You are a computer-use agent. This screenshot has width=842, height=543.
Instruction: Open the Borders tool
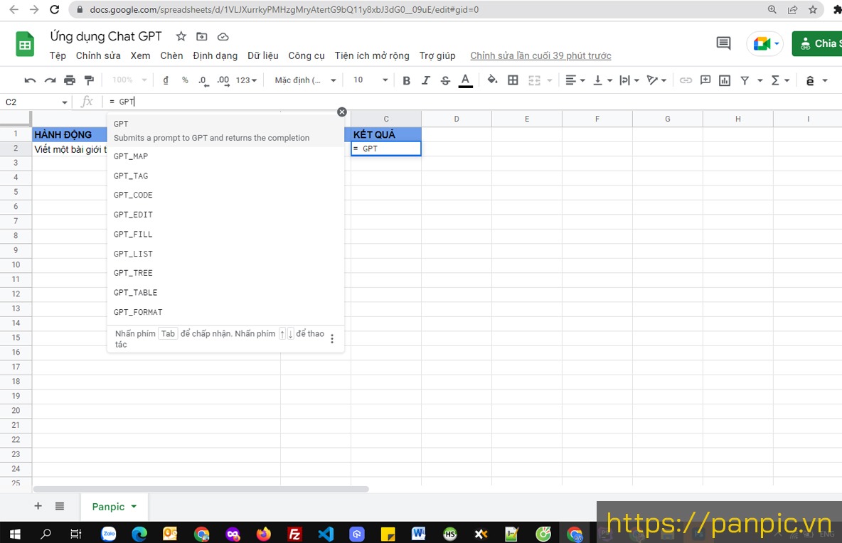[x=513, y=80]
